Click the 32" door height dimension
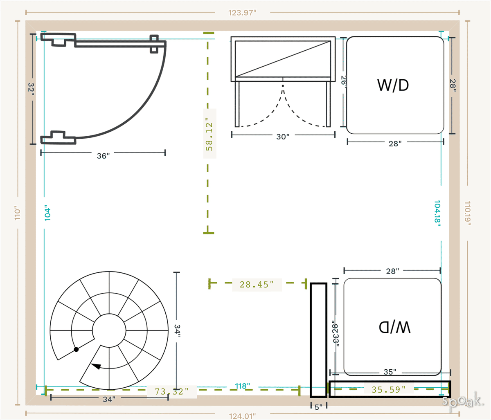 pyautogui.click(x=31, y=89)
